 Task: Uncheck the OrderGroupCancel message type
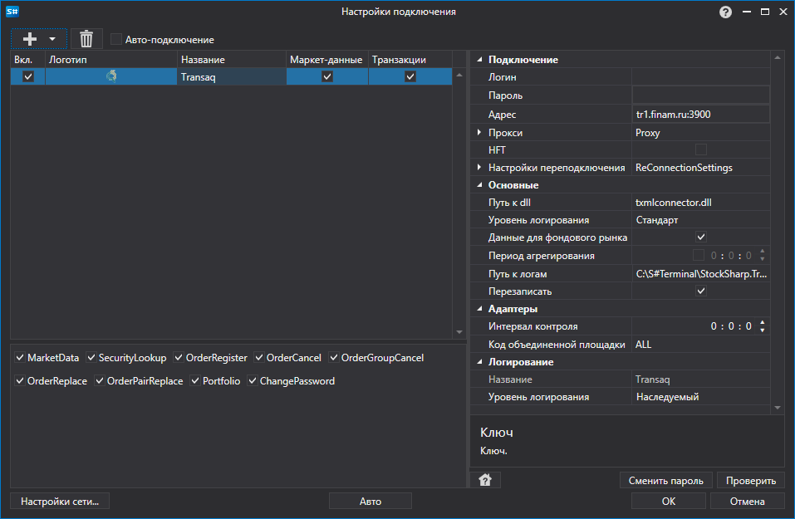[x=334, y=357]
